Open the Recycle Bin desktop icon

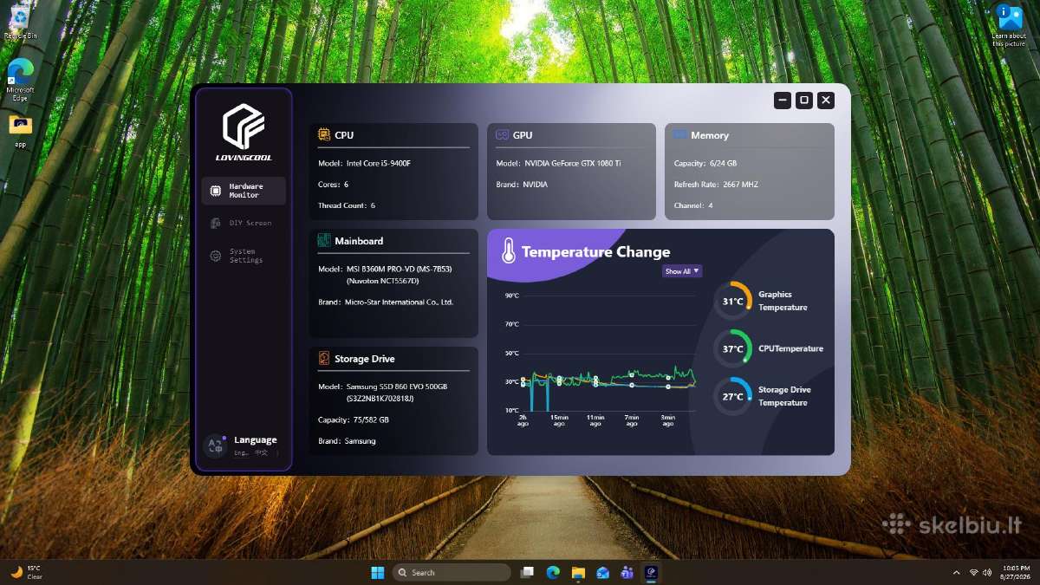tap(20, 22)
